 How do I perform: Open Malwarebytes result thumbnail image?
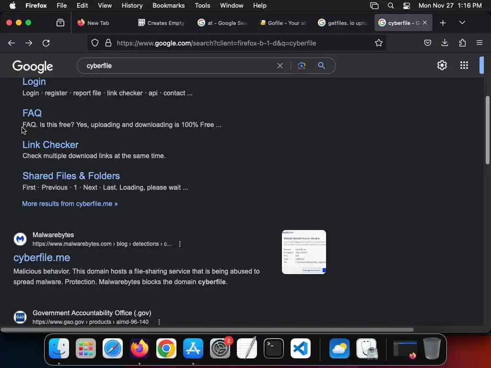point(304,252)
